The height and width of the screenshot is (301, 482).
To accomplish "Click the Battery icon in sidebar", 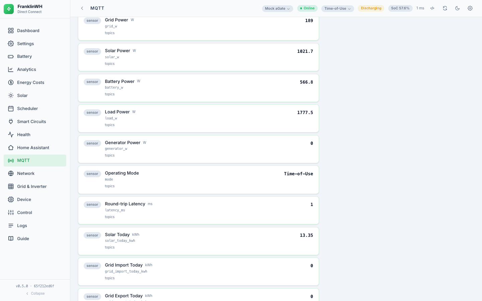I will tap(11, 57).
